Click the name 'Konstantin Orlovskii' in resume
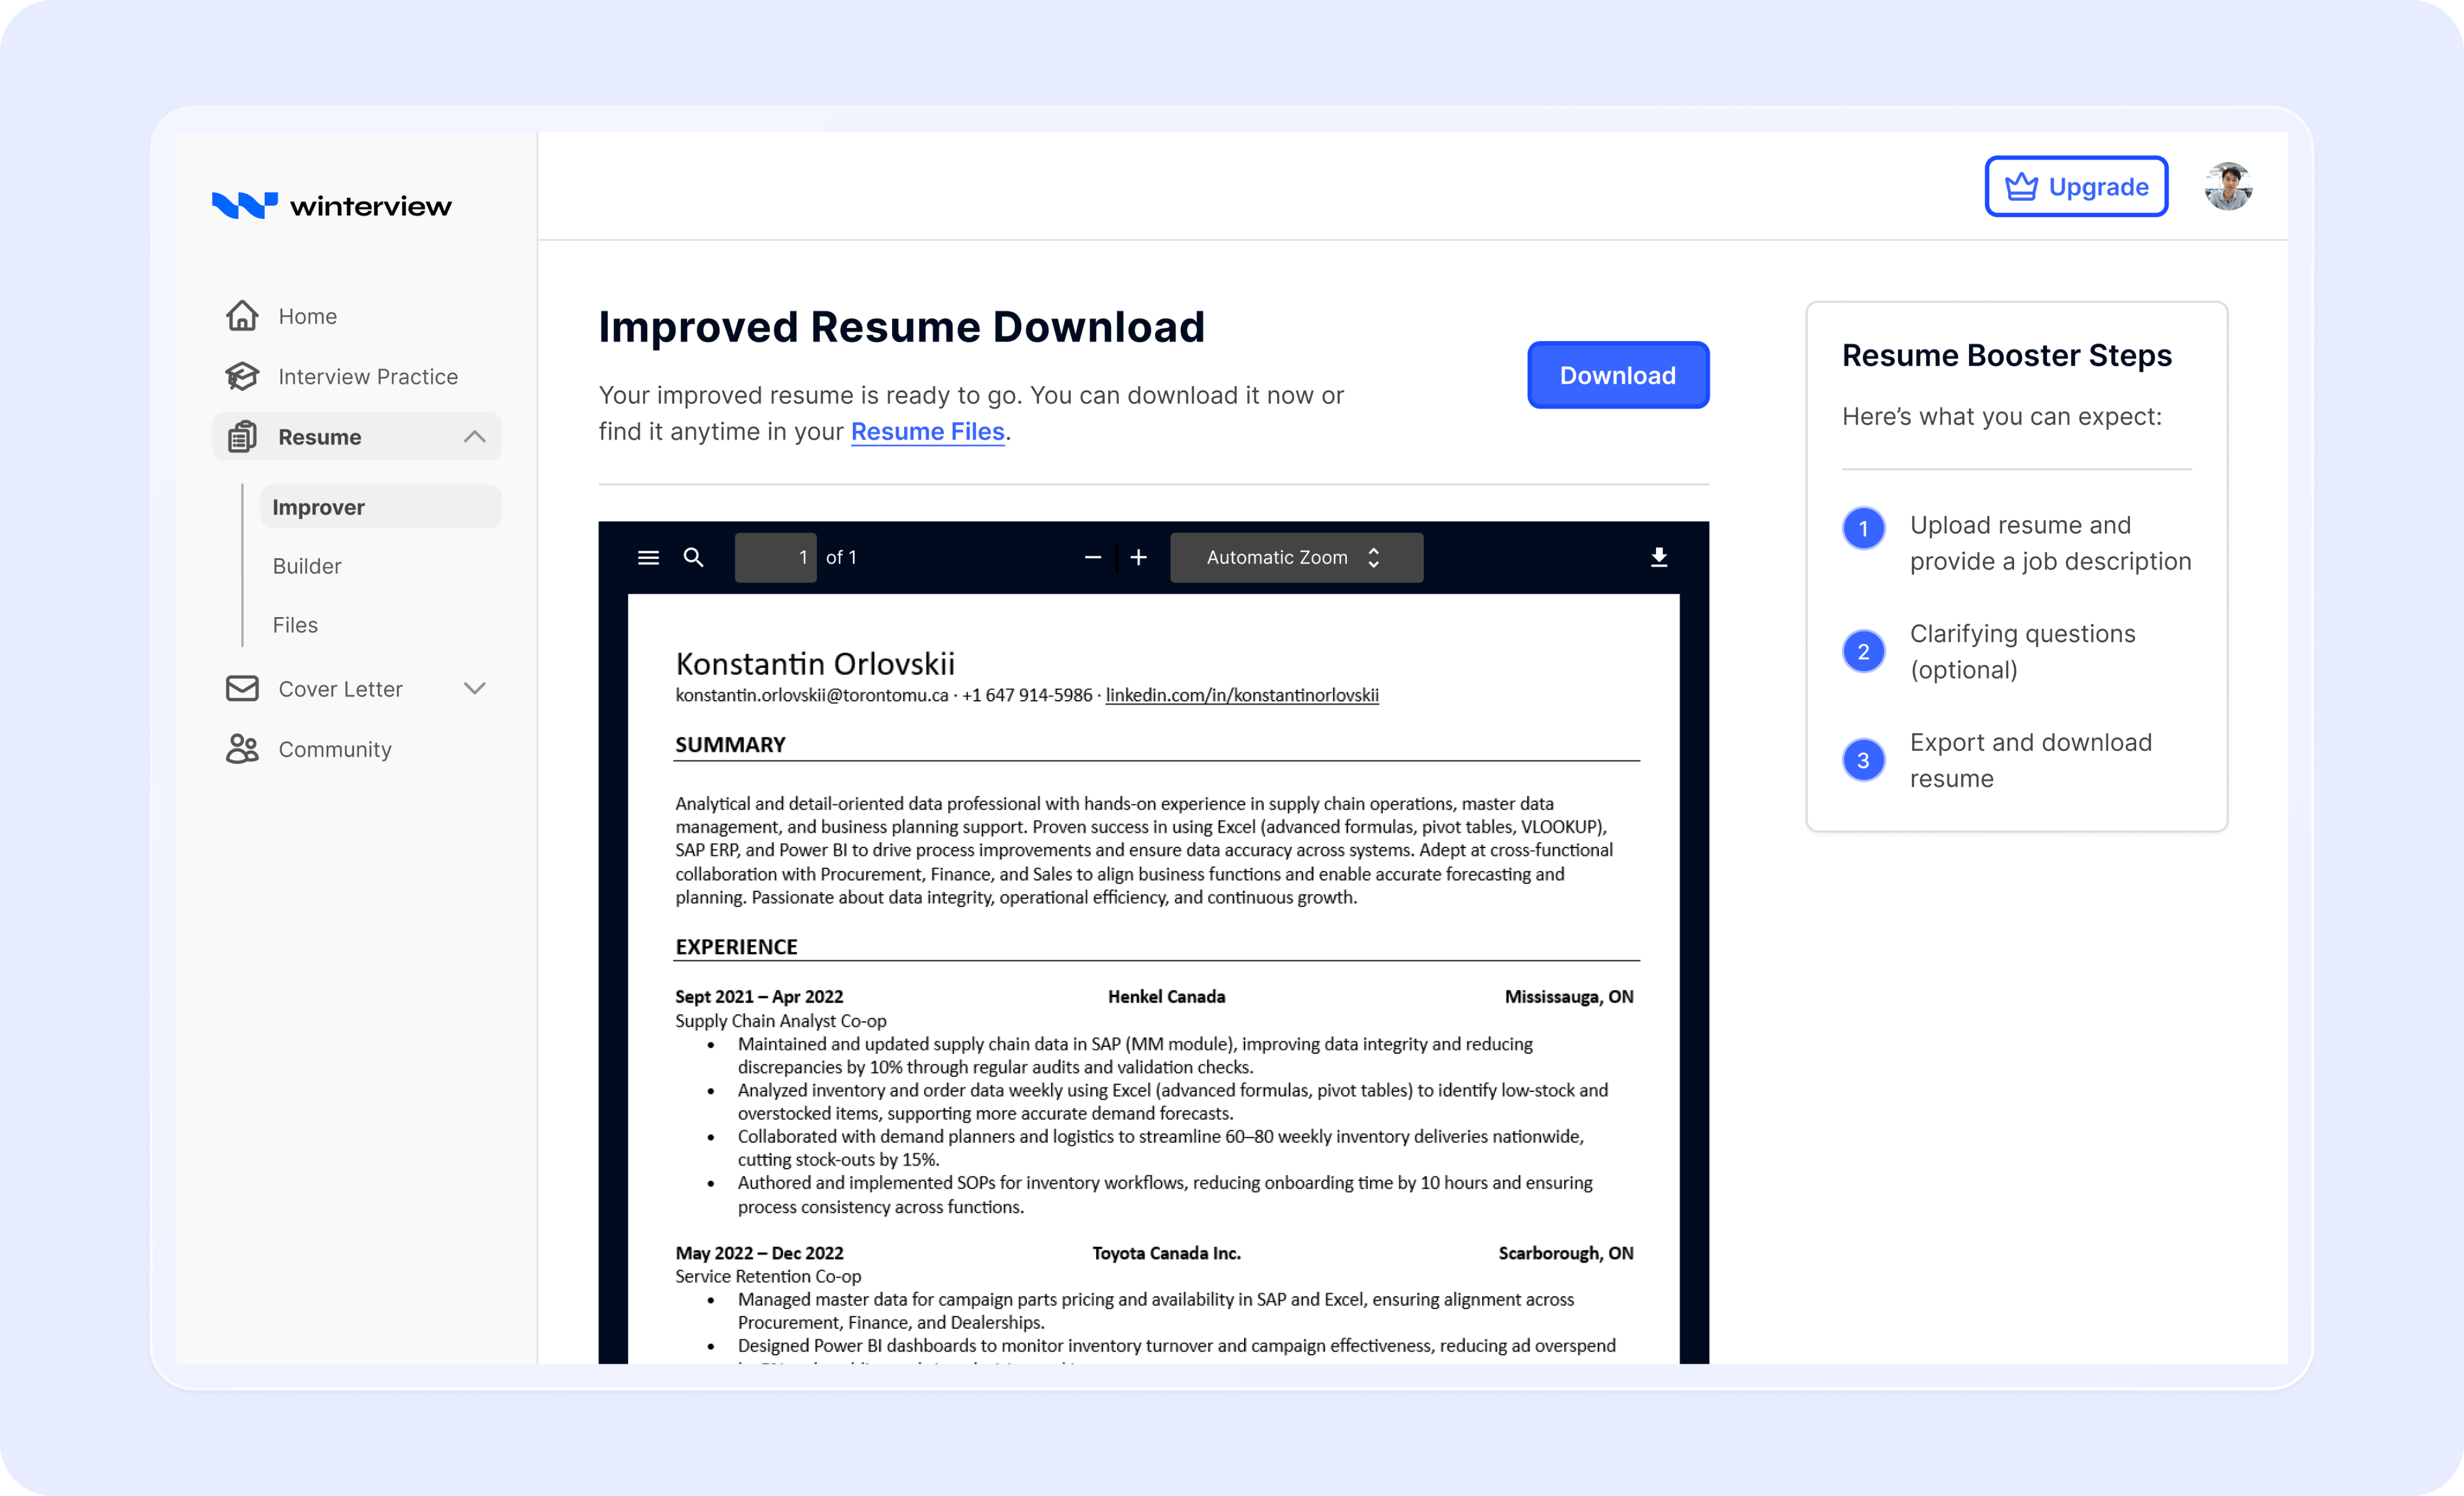This screenshot has height=1496, width=2464. click(815, 663)
